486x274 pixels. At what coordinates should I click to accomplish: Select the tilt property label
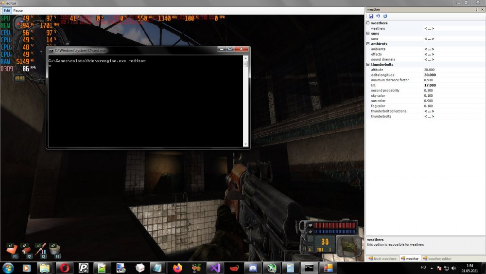pyautogui.click(x=373, y=85)
